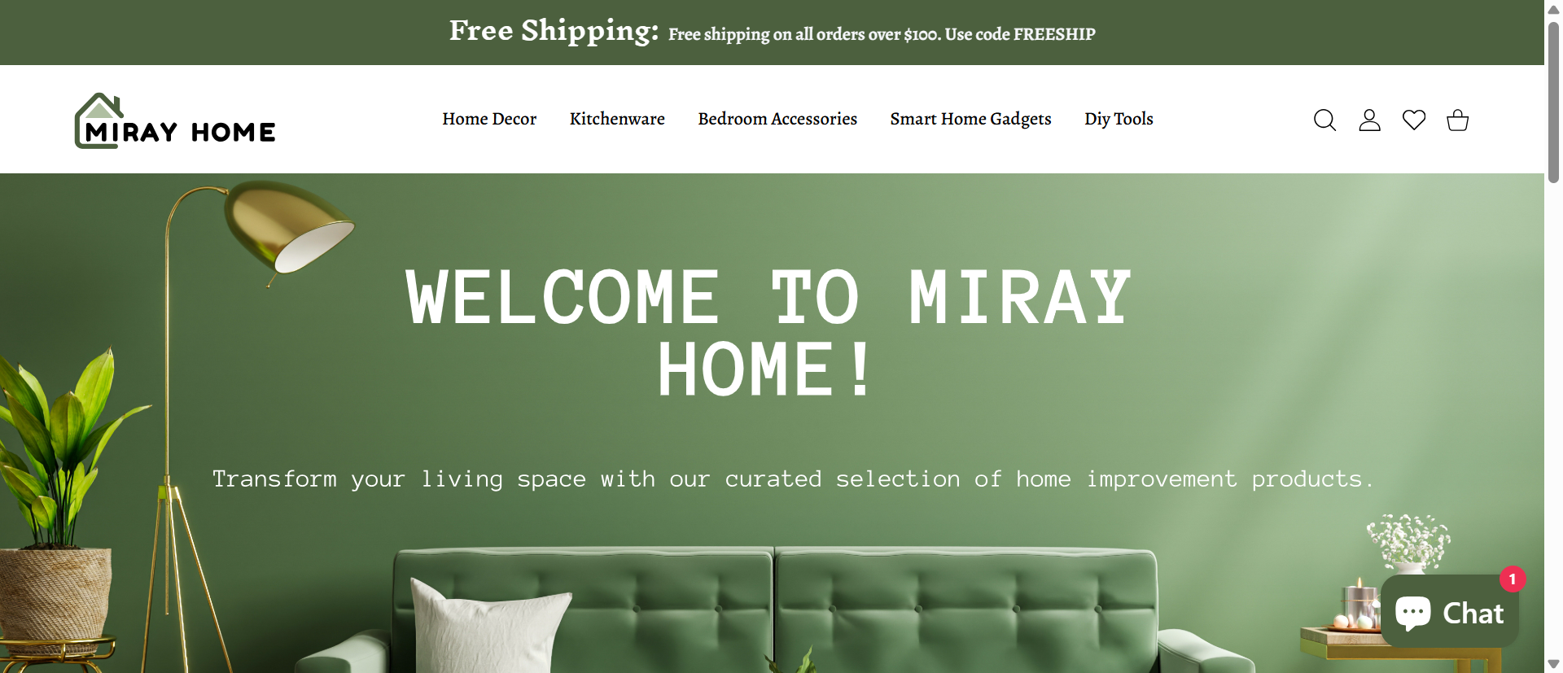Open the account user icon

(x=1369, y=120)
